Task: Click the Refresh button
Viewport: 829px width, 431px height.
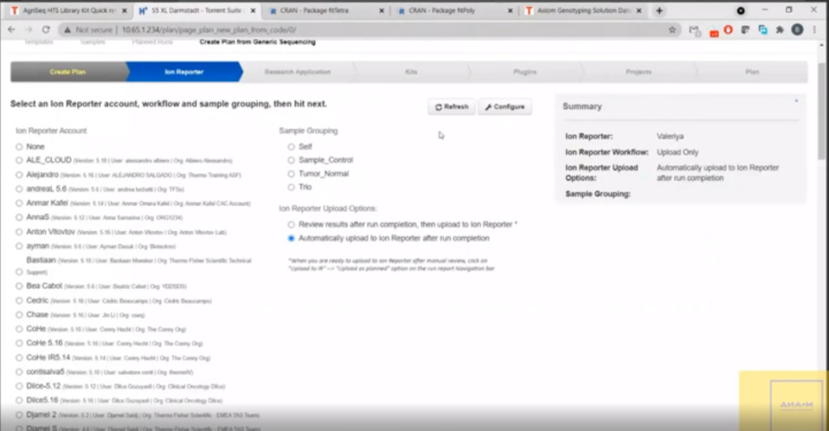Action: [452, 107]
